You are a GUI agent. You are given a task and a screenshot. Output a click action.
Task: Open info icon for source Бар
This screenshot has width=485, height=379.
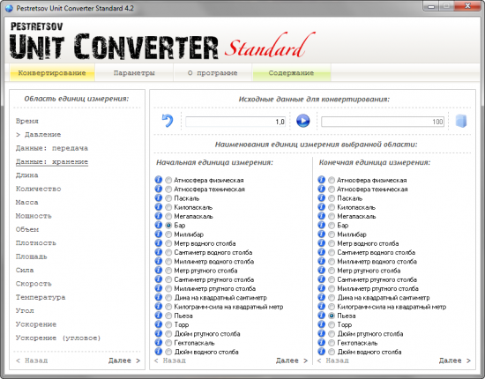coord(159,225)
